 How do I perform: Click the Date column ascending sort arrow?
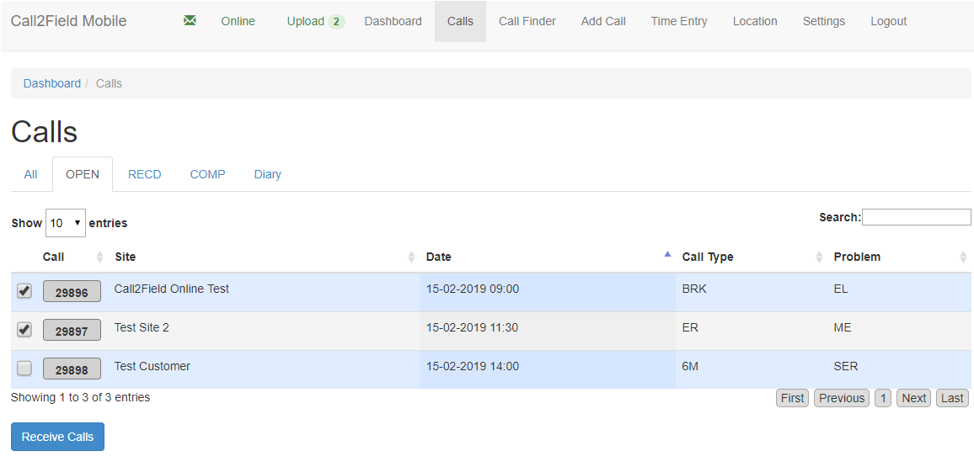point(667,254)
